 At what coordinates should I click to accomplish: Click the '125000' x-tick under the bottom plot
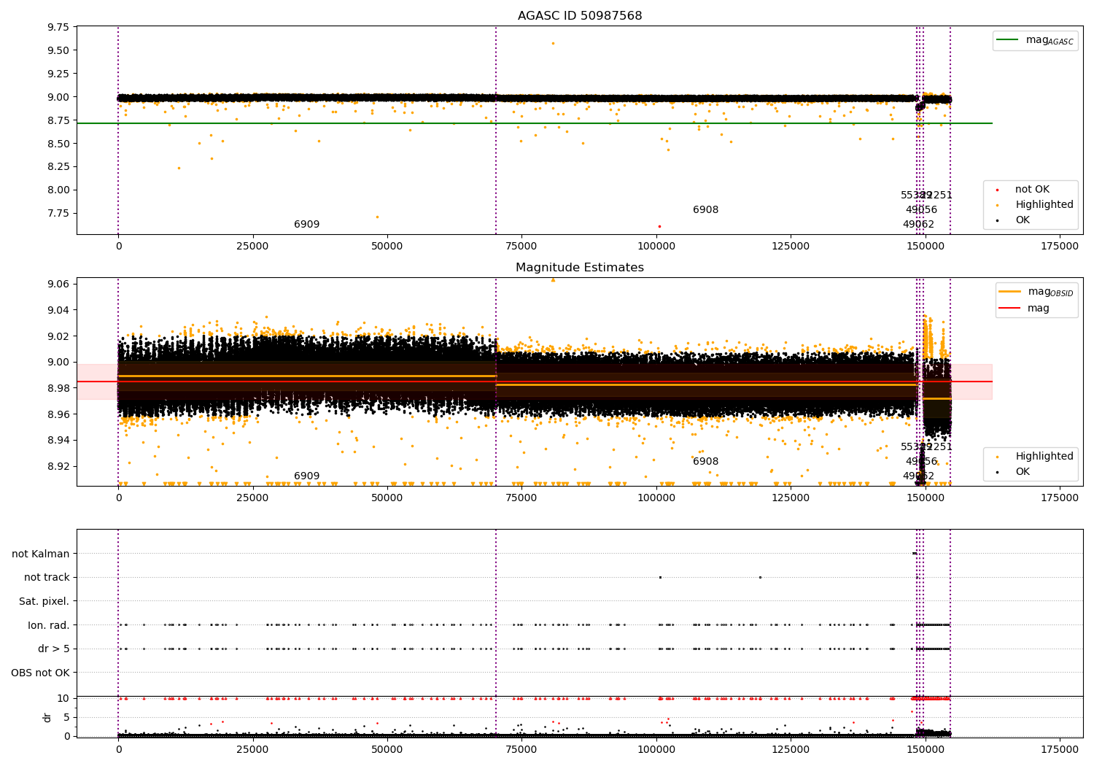791,748
